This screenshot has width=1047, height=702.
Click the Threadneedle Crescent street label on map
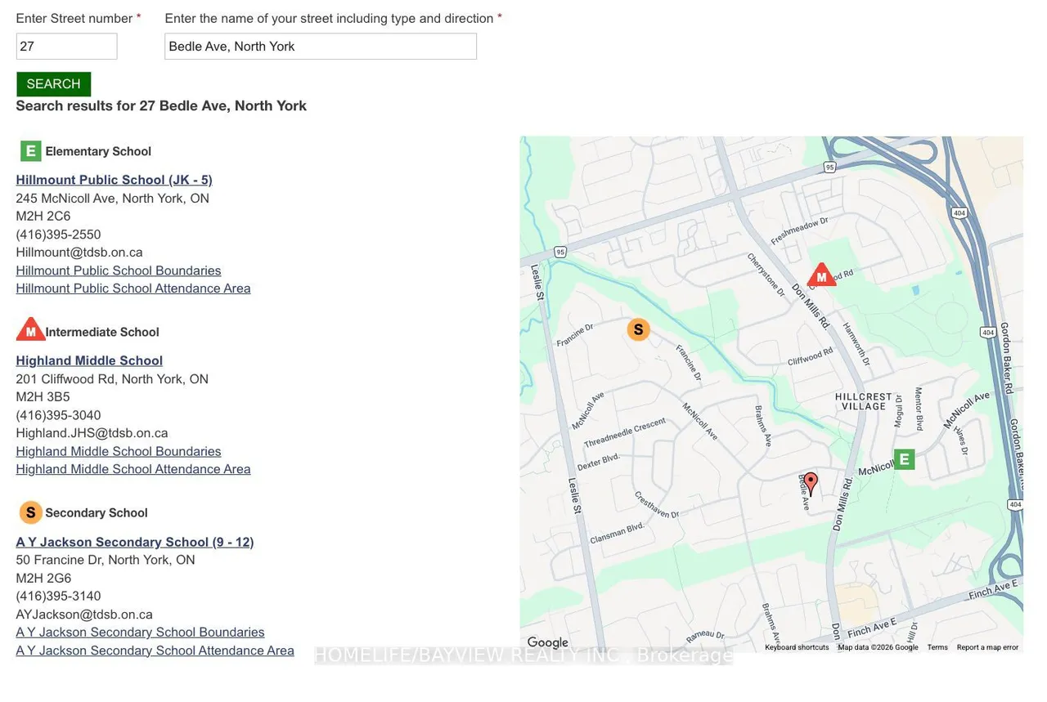click(x=624, y=433)
